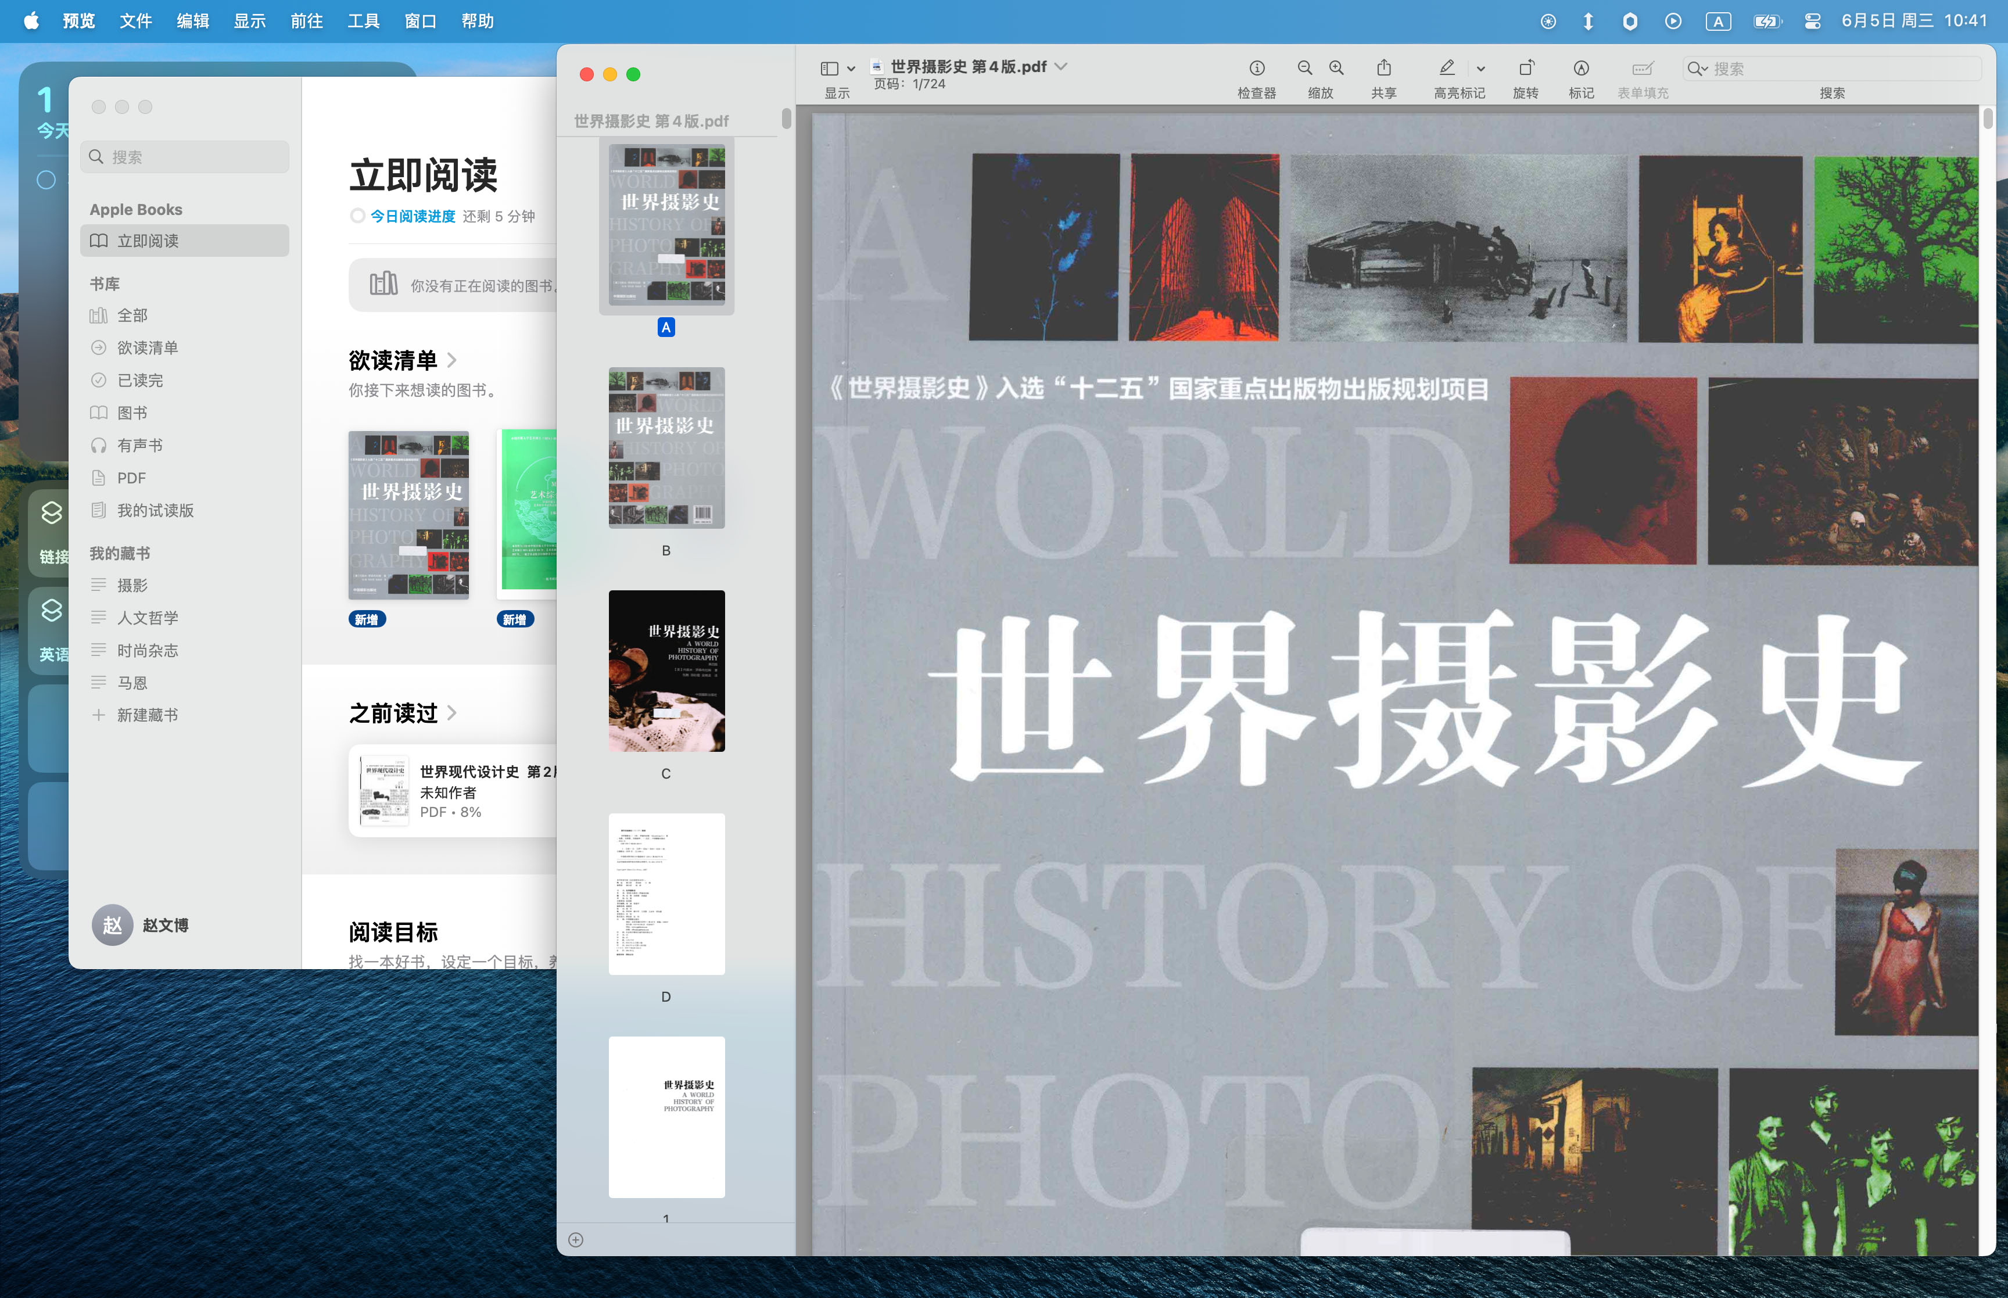The image size is (2008, 1298).
Task: Click 新建藏书 to add collection
Action: (146, 715)
